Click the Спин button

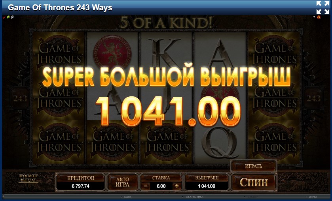tap(254, 182)
